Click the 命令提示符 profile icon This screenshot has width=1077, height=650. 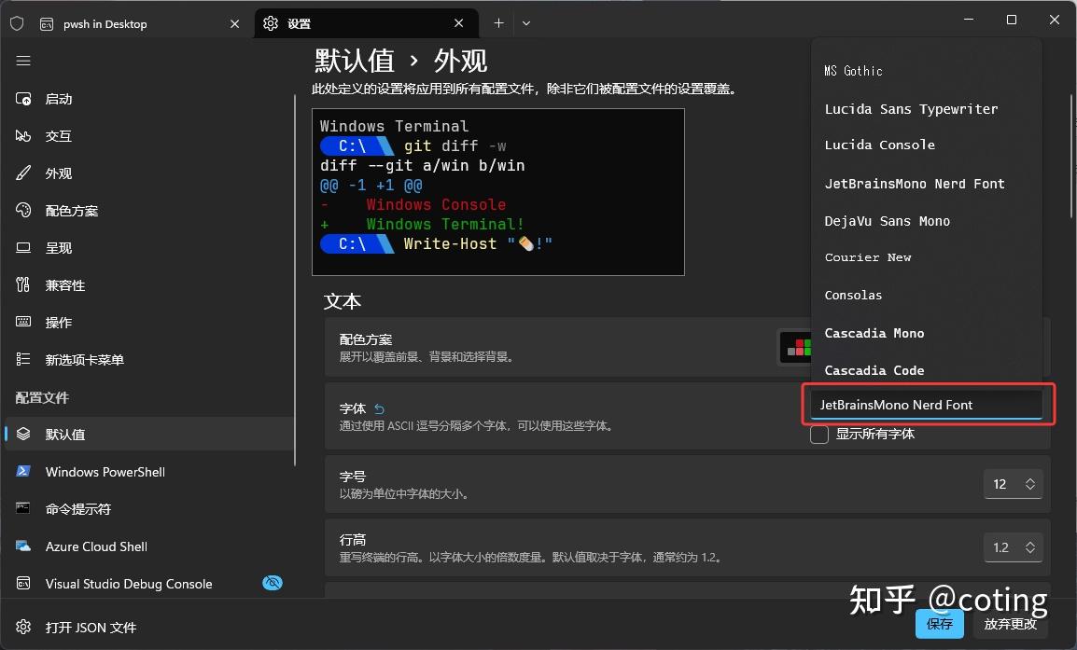tap(23, 508)
